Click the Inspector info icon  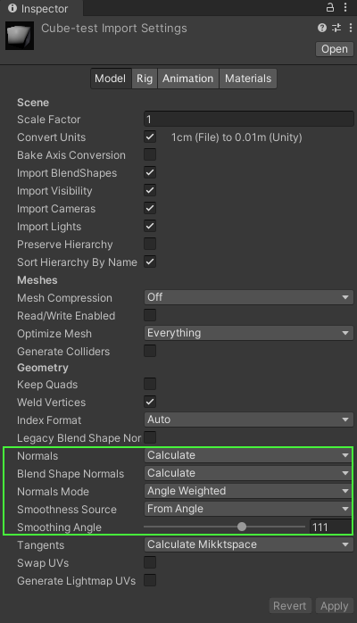click(x=12, y=8)
